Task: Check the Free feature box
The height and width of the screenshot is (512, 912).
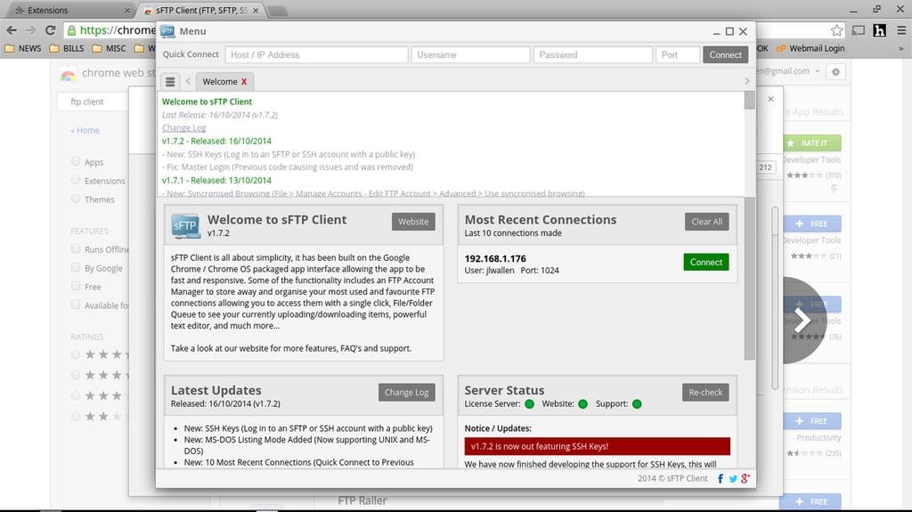Action: [76, 286]
